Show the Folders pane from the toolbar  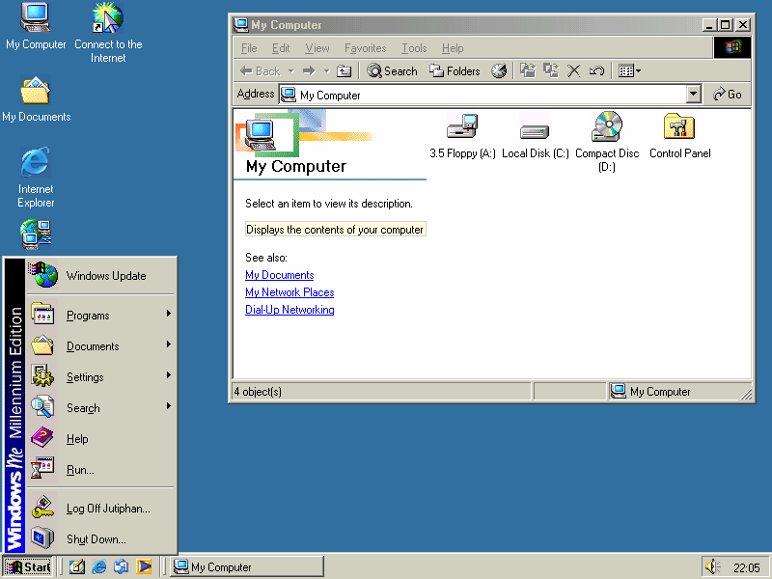[454, 71]
